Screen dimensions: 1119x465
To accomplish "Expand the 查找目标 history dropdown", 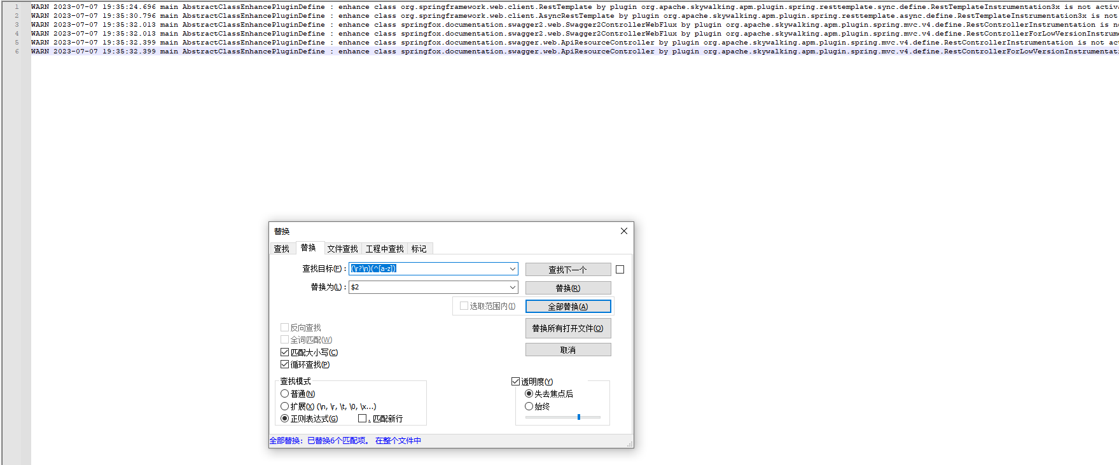I will point(512,269).
